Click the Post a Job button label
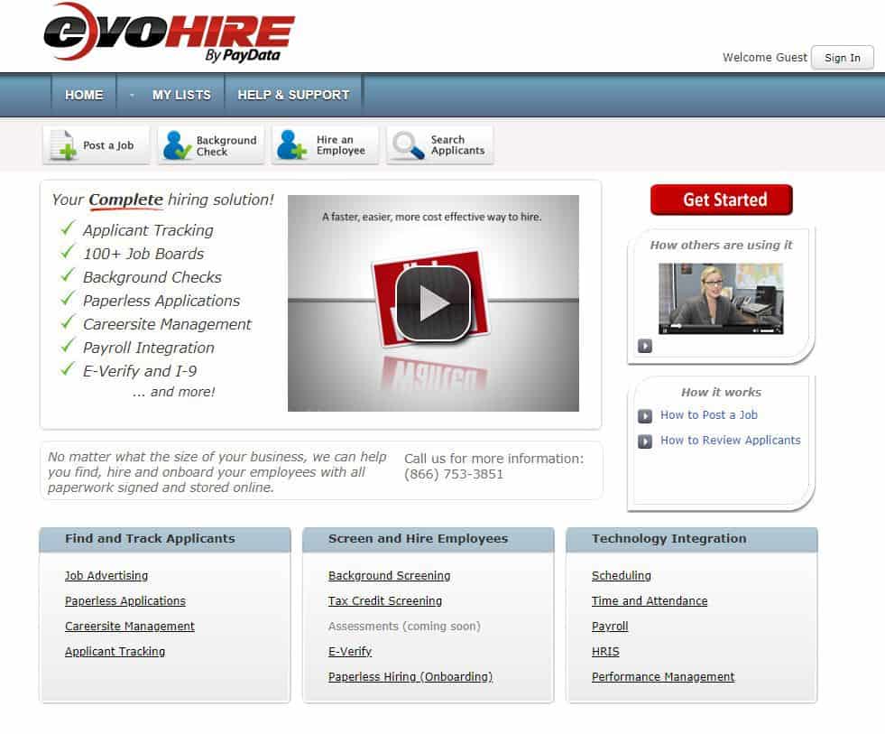 [108, 145]
